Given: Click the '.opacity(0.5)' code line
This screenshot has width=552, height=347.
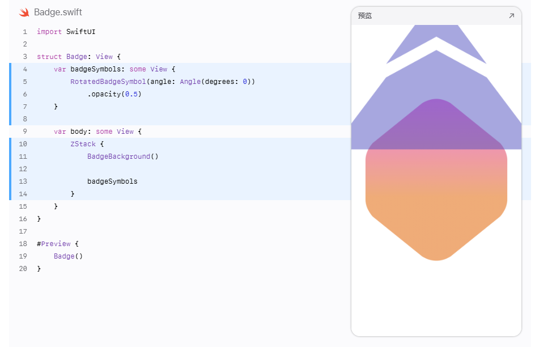Looking at the screenshot, I should (114, 94).
